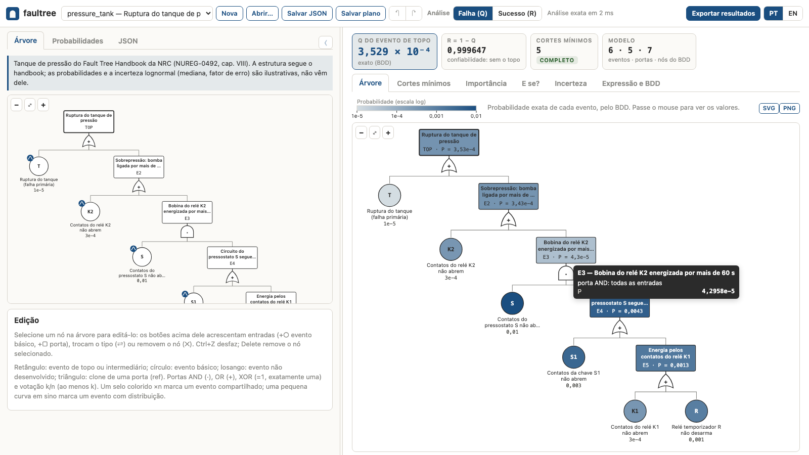Click the K2 node in results tree

click(x=451, y=249)
